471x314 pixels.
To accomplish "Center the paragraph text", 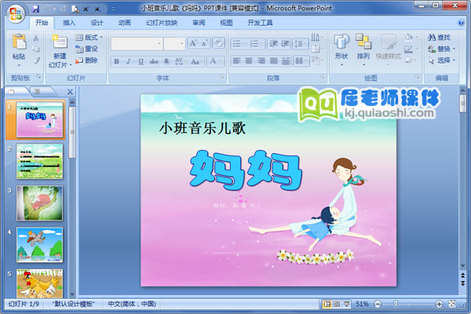I will point(249,61).
